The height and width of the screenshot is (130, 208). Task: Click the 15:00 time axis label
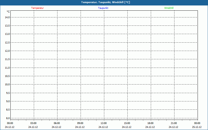point(127,123)
